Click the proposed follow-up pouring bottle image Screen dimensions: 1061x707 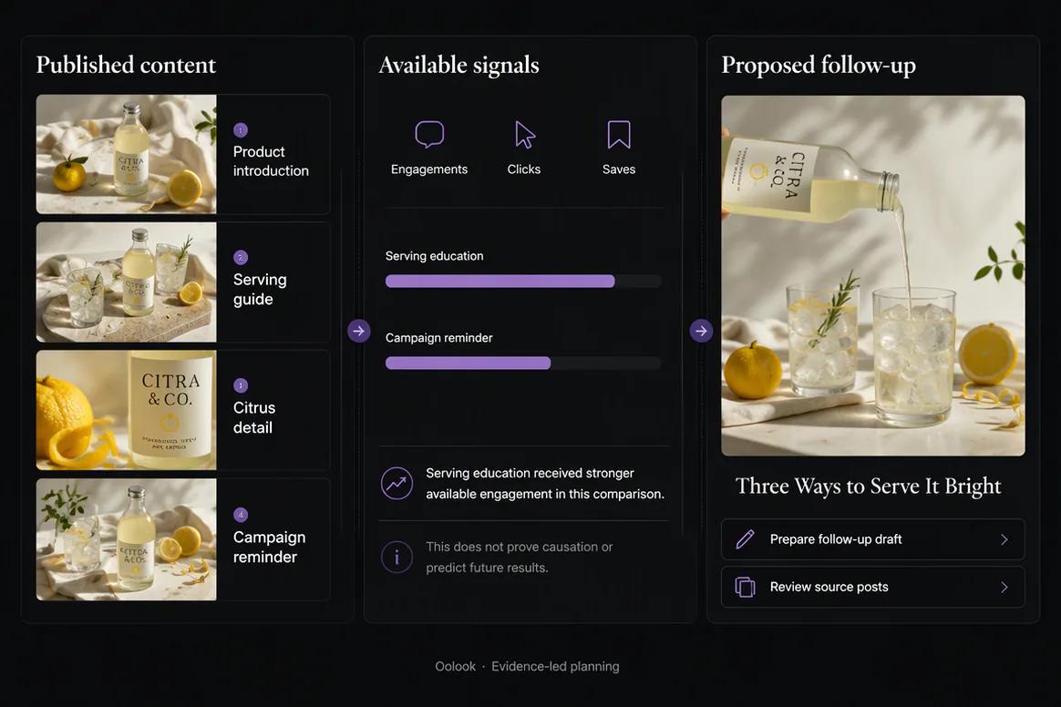873,275
